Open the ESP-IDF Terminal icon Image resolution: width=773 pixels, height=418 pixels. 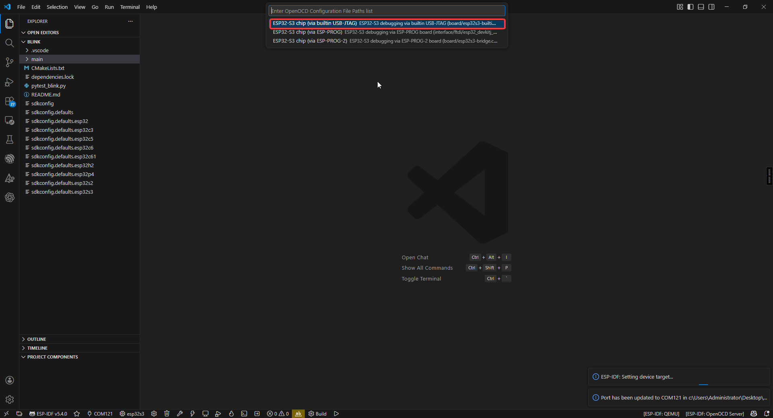[244, 414]
